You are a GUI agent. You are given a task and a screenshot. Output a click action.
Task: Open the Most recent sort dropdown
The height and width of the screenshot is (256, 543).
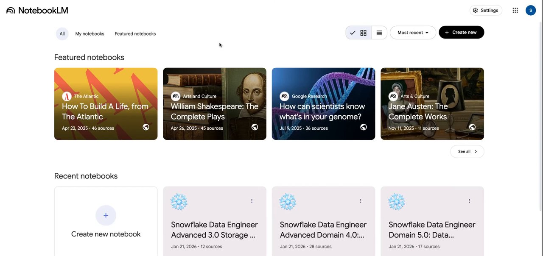coord(413,33)
